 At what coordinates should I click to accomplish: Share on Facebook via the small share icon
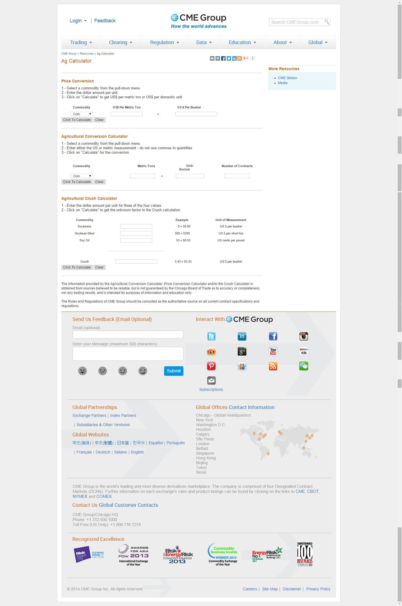pyautogui.click(x=223, y=58)
